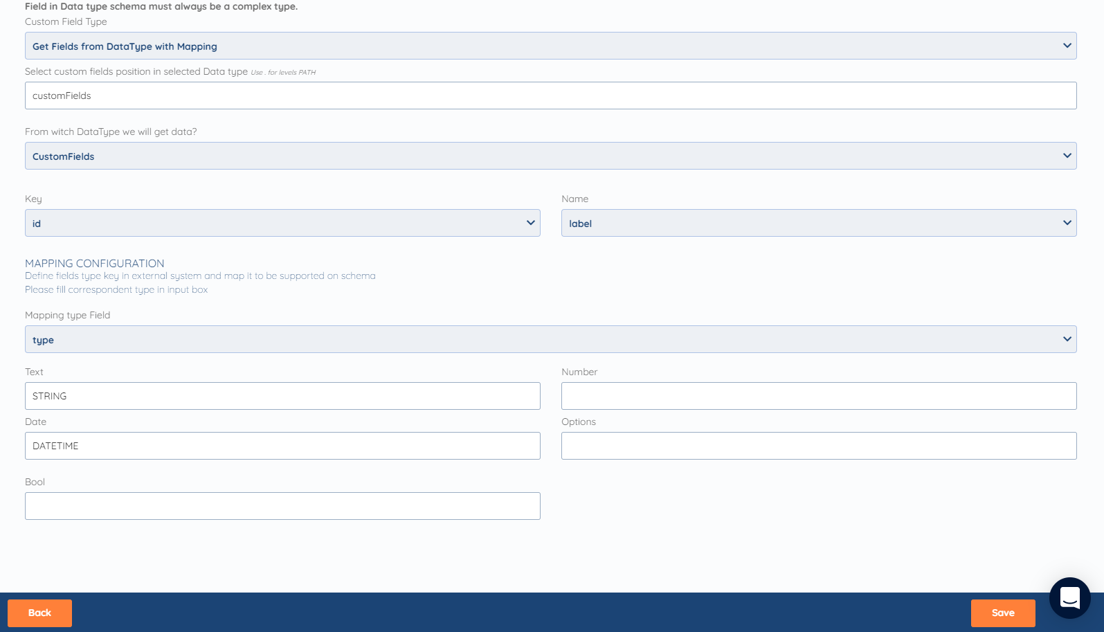The width and height of the screenshot is (1104, 632).
Task: Click the Date input containing DATETIME
Action: [282, 446]
